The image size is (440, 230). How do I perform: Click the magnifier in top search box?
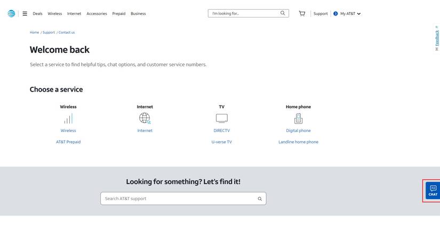point(283,13)
